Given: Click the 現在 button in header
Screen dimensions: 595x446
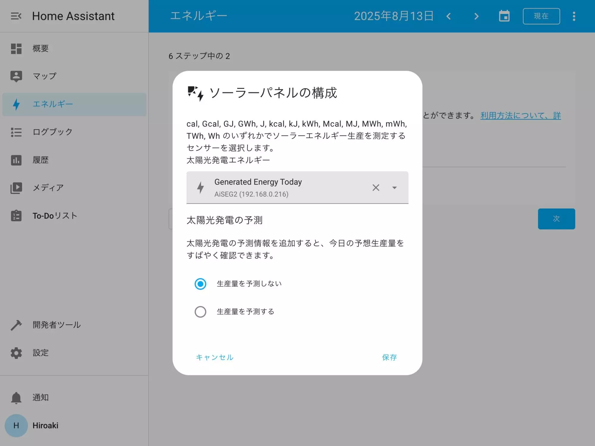Looking at the screenshot, I should coord(541,16).
